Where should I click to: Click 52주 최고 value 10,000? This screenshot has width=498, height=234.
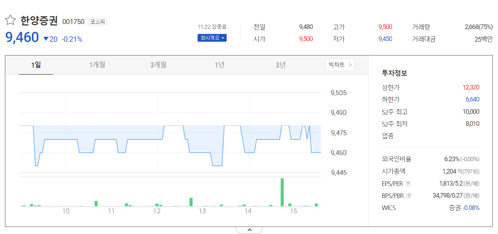click(471, 112)
